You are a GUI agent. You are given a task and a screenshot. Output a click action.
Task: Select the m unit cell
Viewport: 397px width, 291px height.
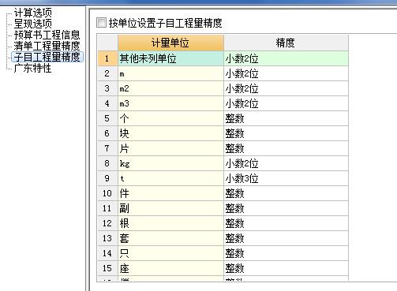click(x=170, y=73)
